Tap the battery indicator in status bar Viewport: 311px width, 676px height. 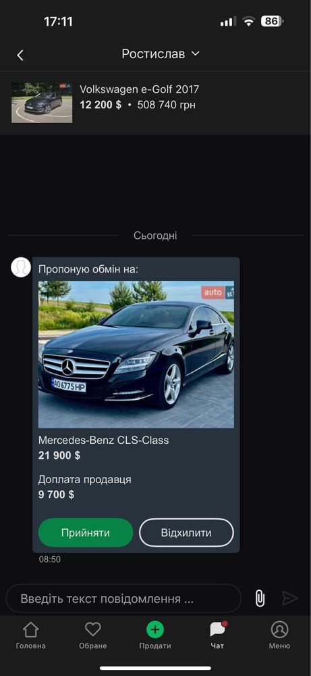[x=272, y=21]
